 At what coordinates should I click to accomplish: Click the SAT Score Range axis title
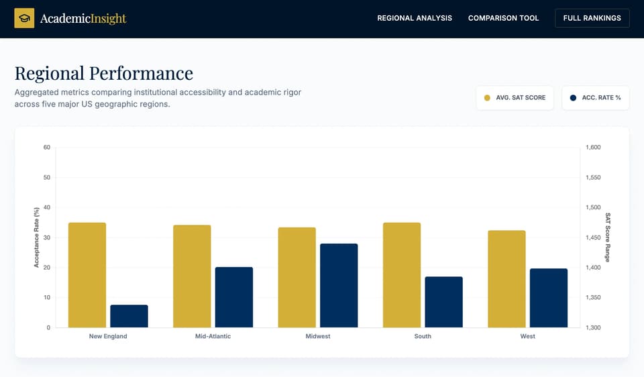click(608, 237)
